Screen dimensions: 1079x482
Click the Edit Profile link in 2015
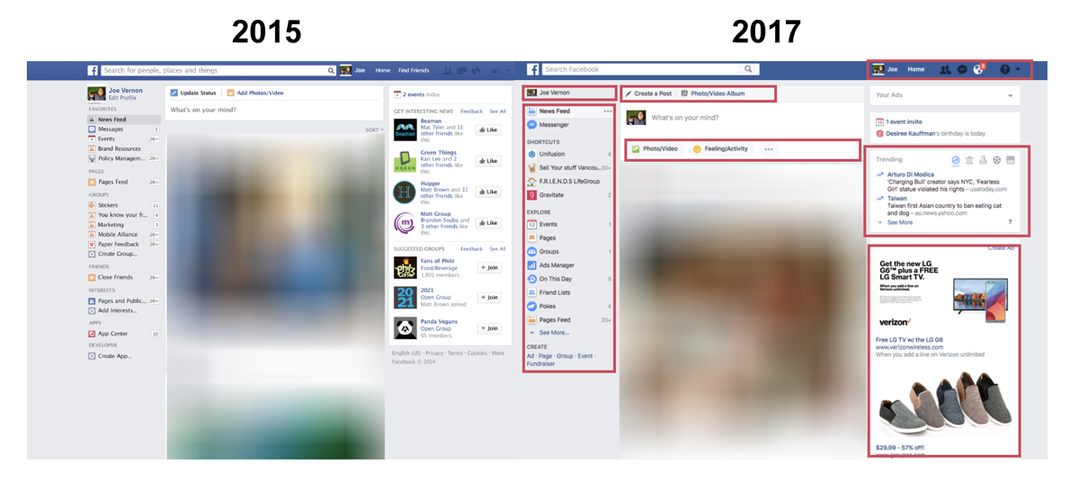click(121, 97)
